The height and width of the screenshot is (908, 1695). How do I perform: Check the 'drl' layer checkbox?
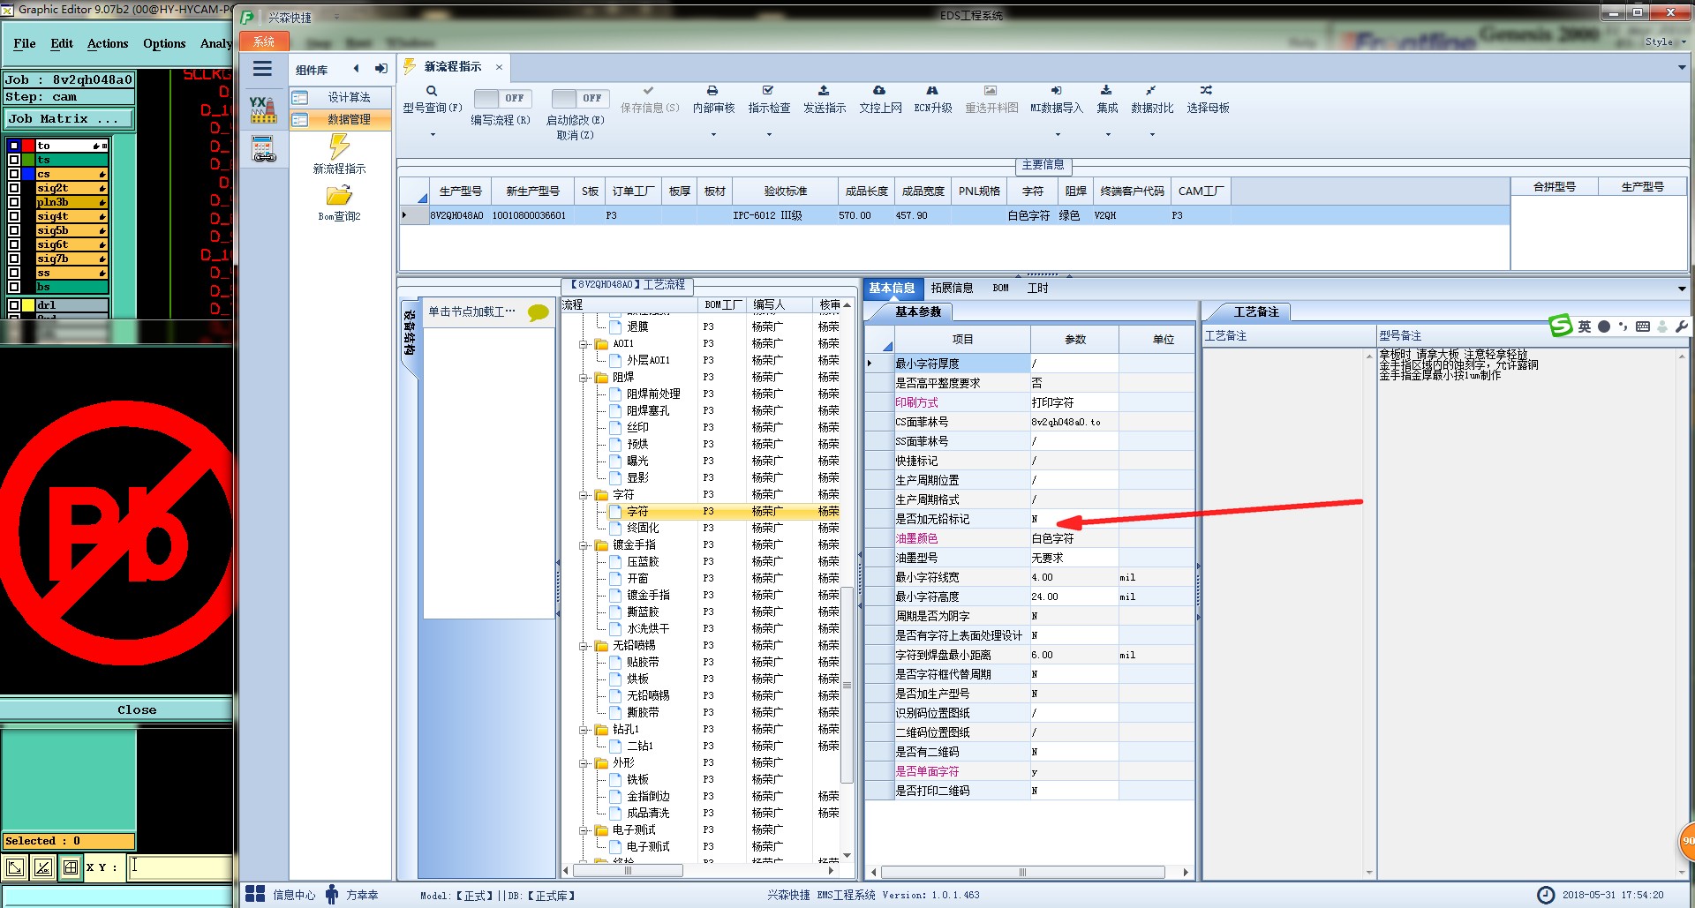pos(14,305)
